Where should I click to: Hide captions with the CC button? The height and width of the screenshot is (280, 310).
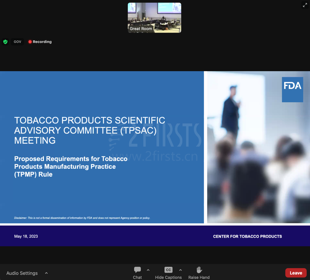tap(168, 273)
